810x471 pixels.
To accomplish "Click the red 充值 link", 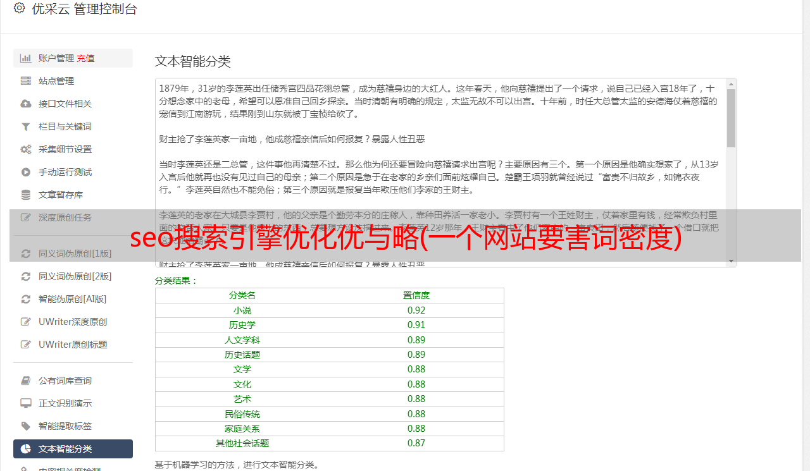I will pos(86,58).
